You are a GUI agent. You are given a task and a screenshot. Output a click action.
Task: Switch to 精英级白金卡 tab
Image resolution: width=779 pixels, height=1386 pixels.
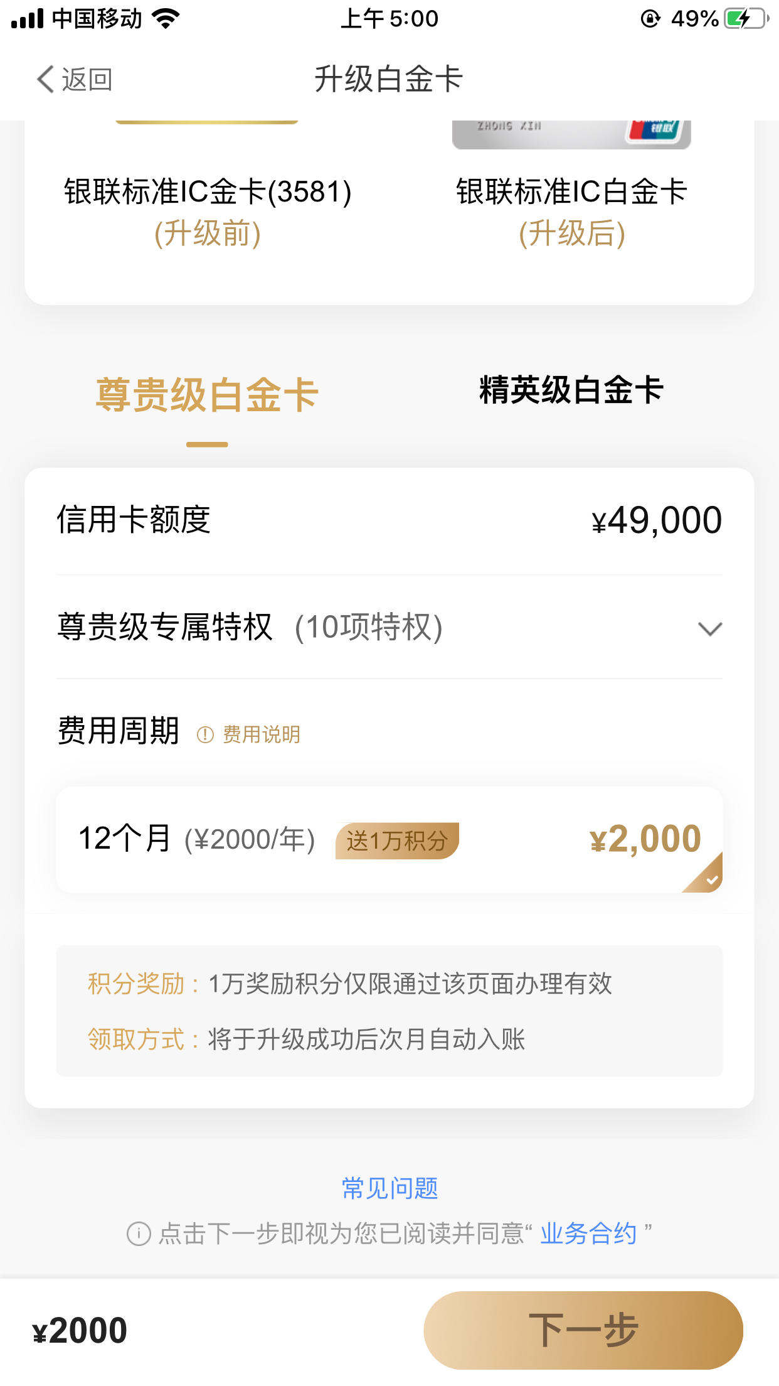point(571,390)
